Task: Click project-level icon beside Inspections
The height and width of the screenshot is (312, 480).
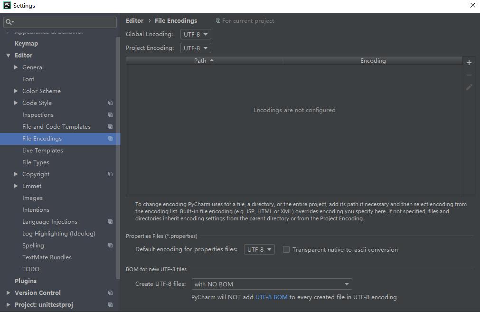Action: pyautogui.click(x=110, y=115)
